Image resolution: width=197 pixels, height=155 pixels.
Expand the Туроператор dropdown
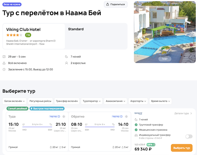(x=92, y=101)
